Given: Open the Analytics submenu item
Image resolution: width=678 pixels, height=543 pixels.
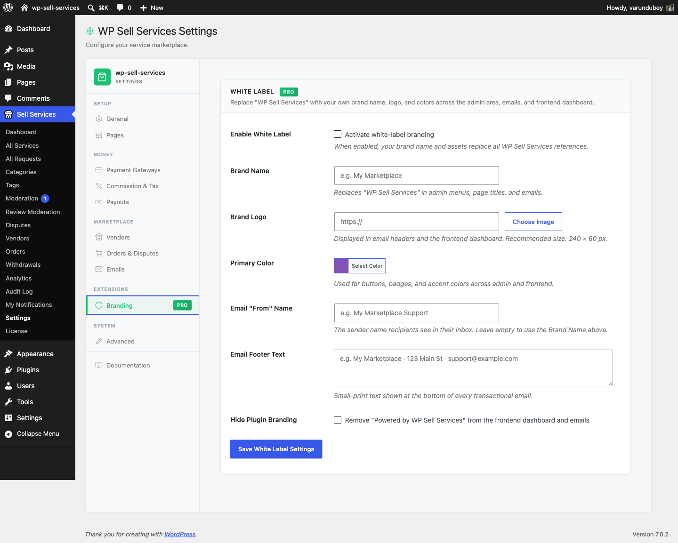Looking at the screenshot, I should [19, 278].
